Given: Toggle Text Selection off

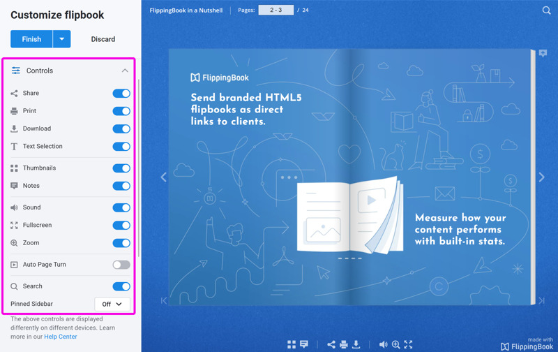Looking at the screenshot, I should (121, 147).
